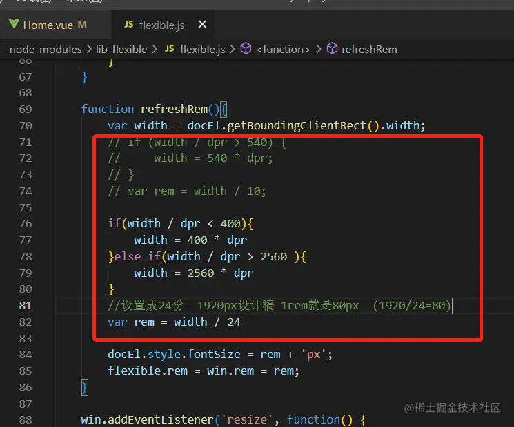This screenshot has height=427, width=514.
Task: Click the 'resize' string on line 88
Action: click(247, 420)
